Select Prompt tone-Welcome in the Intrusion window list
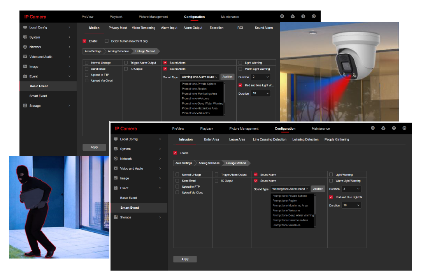Image resolution: width=423 pixels, height=278 pixels. [286, 210]
